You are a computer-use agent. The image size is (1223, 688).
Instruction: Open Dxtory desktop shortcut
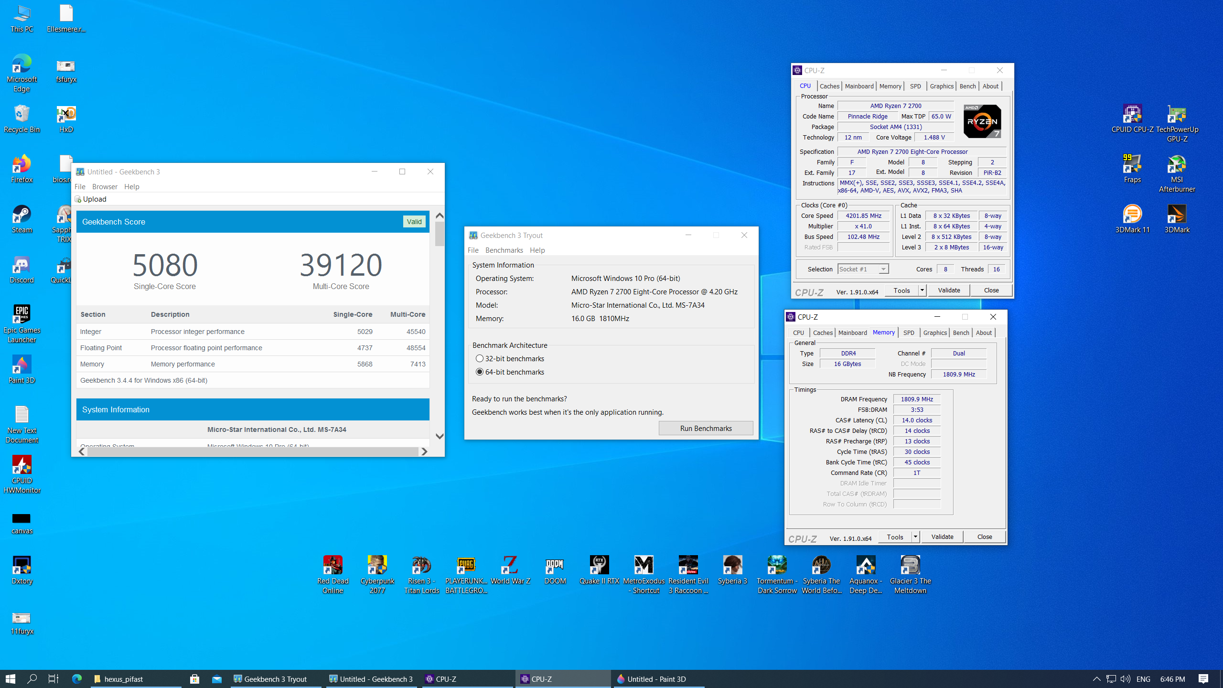click(21, 570)
